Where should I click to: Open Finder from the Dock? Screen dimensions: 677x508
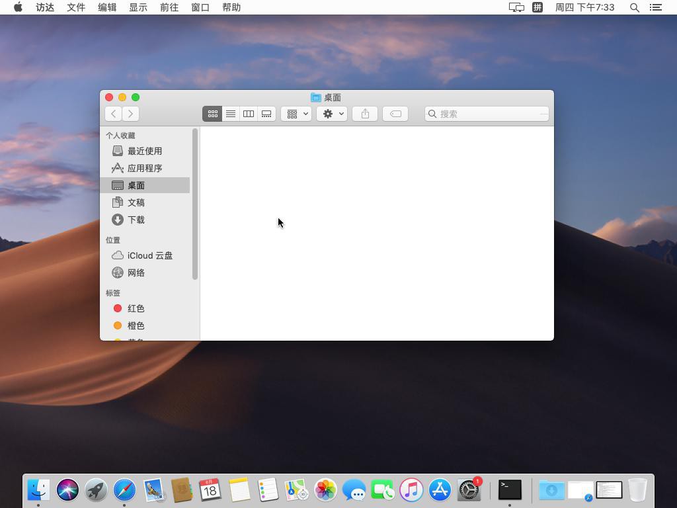tap(38, 490)
